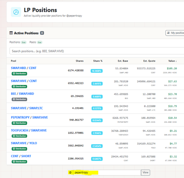This screenshot has width=184, height=178.
Task: Open CENT link in SWAP.HBD / CENT row
Action: [33, 68]
